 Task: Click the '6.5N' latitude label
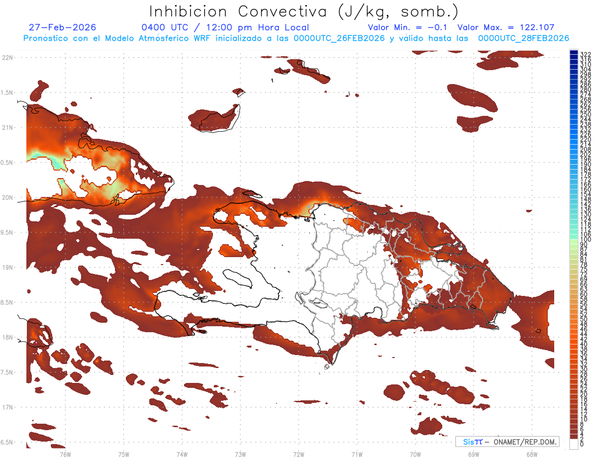7,442
